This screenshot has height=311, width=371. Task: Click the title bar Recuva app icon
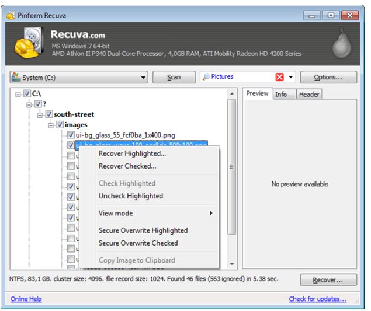(x=11, y=15)
